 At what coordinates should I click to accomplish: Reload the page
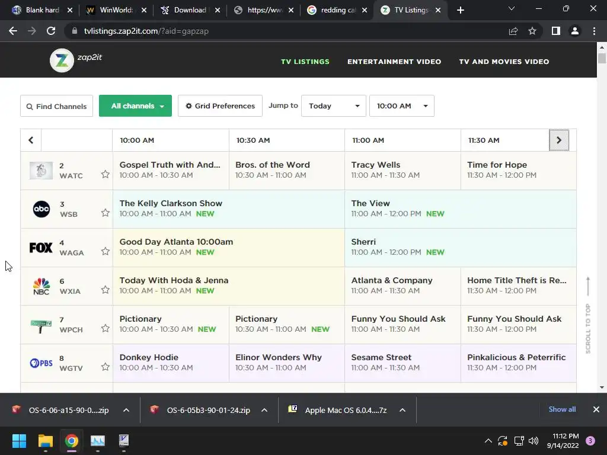(x=51, y=31)
